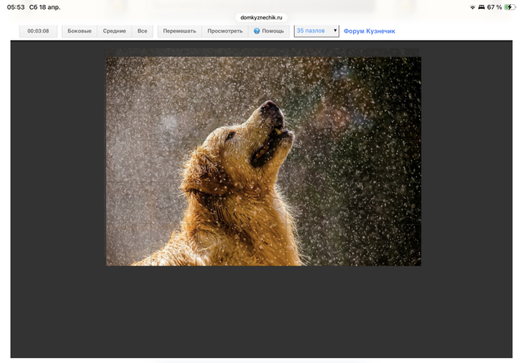The width and height of the screenshot is (523, 363).
Task: Click the 00:03:08 puzzle timer
Action: click(38, 31)
